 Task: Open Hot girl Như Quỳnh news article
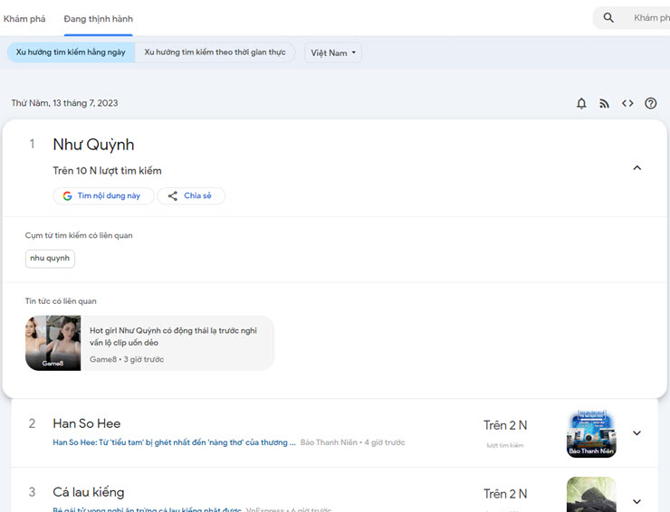pos(173,337)
